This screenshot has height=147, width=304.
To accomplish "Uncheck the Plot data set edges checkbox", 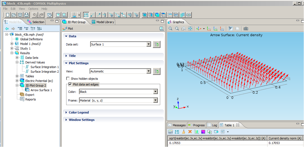I will (x=70, y=84).
